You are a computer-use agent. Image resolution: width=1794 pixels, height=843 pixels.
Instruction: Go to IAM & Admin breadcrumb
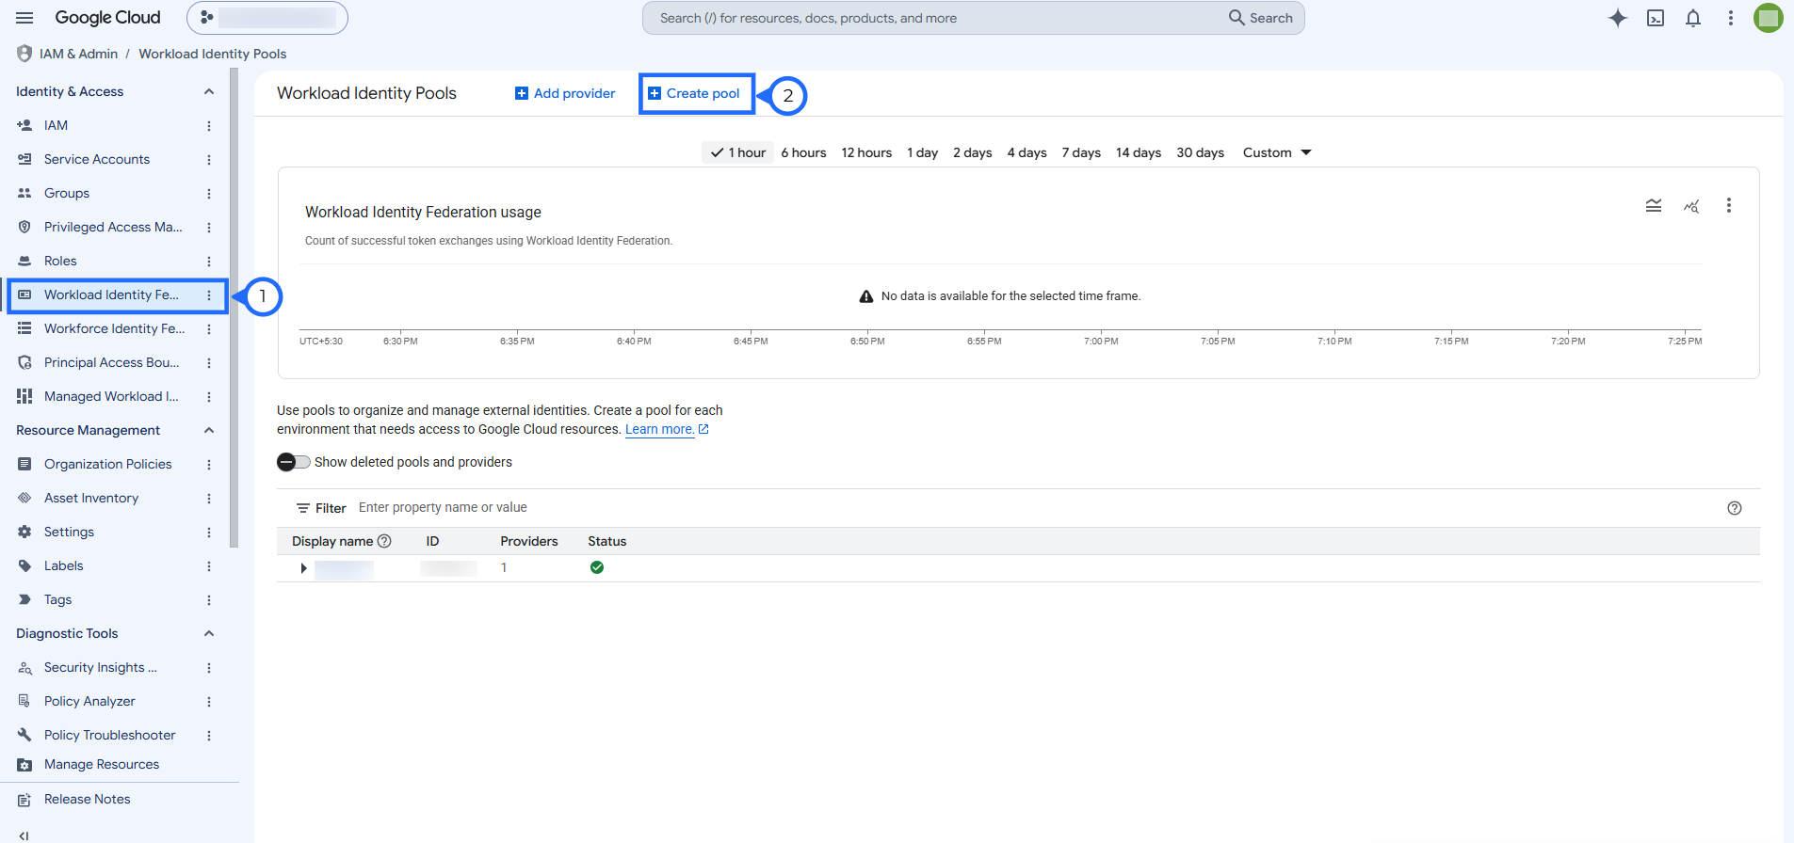pos(78,54)
